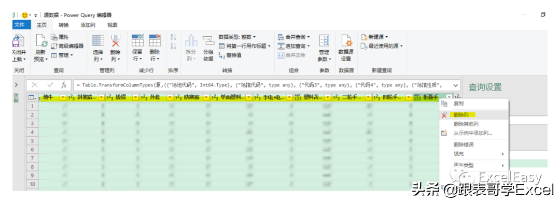
Task: Select the 手电+电 column header
Action: click(274, 97)
